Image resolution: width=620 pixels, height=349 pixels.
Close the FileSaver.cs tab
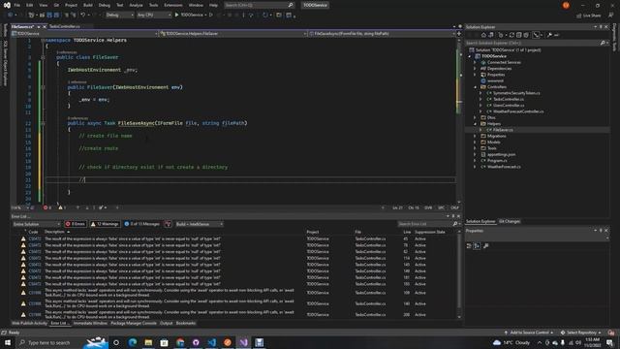pyautogui.click(x=45, y=26)
